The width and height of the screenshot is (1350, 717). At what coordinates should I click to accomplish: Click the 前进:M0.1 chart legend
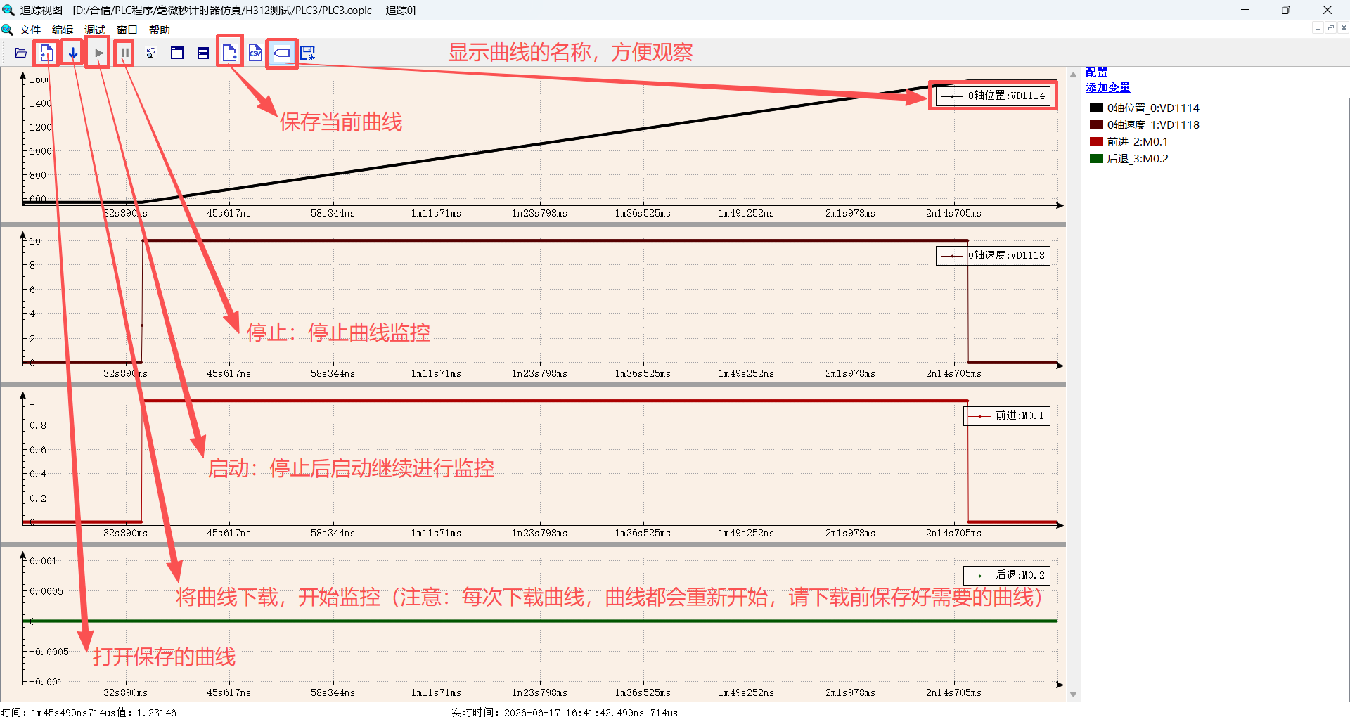point(1006,415)
